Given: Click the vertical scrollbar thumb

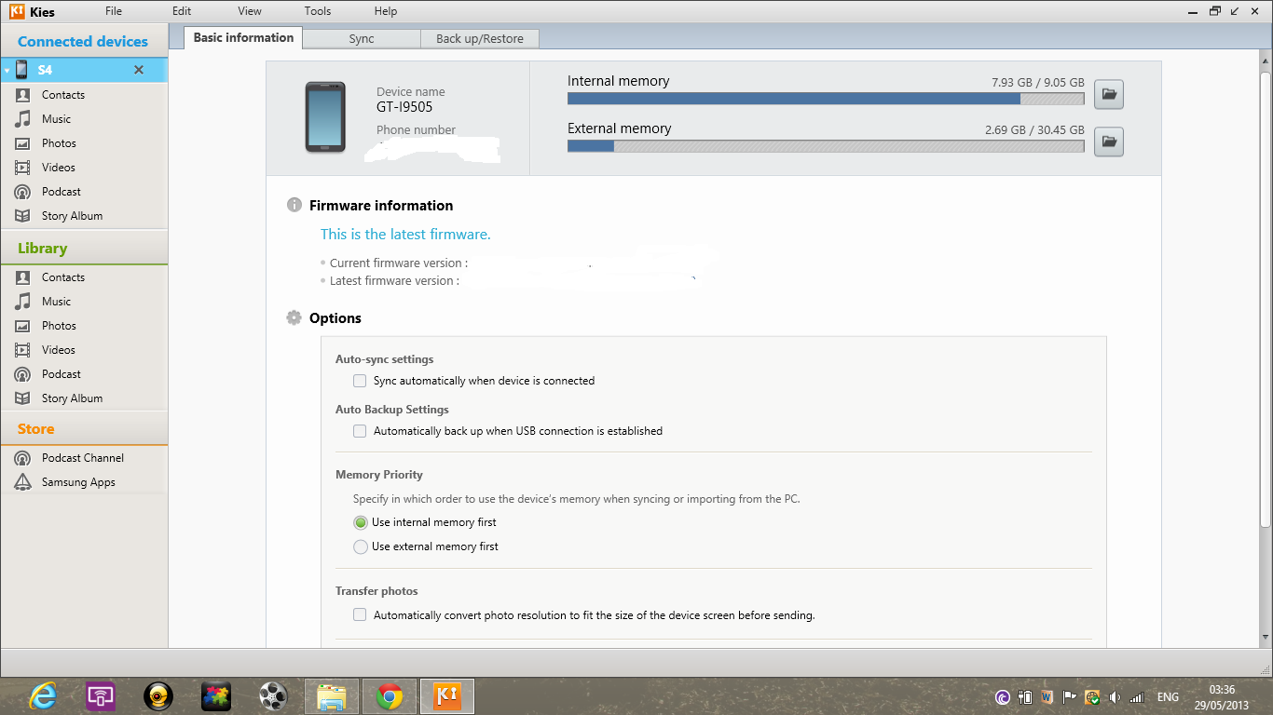Looking at the screenshot, I should 1265,298.
